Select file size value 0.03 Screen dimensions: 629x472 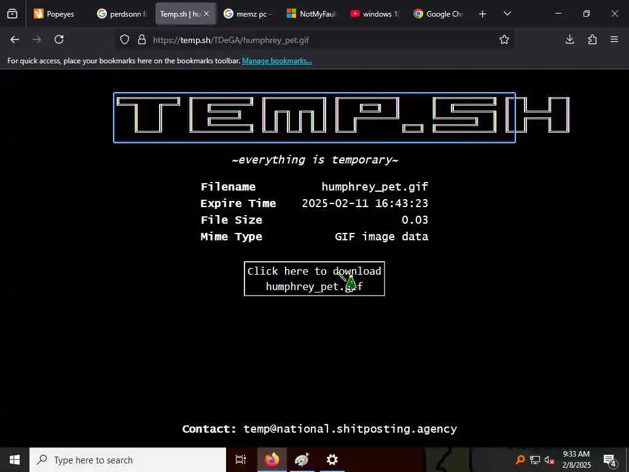(415, 220)
